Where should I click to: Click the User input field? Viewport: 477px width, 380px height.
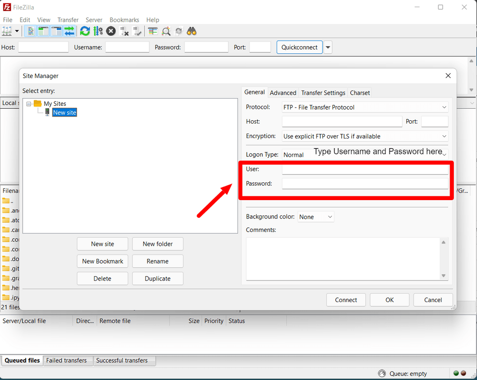(365, 169)
